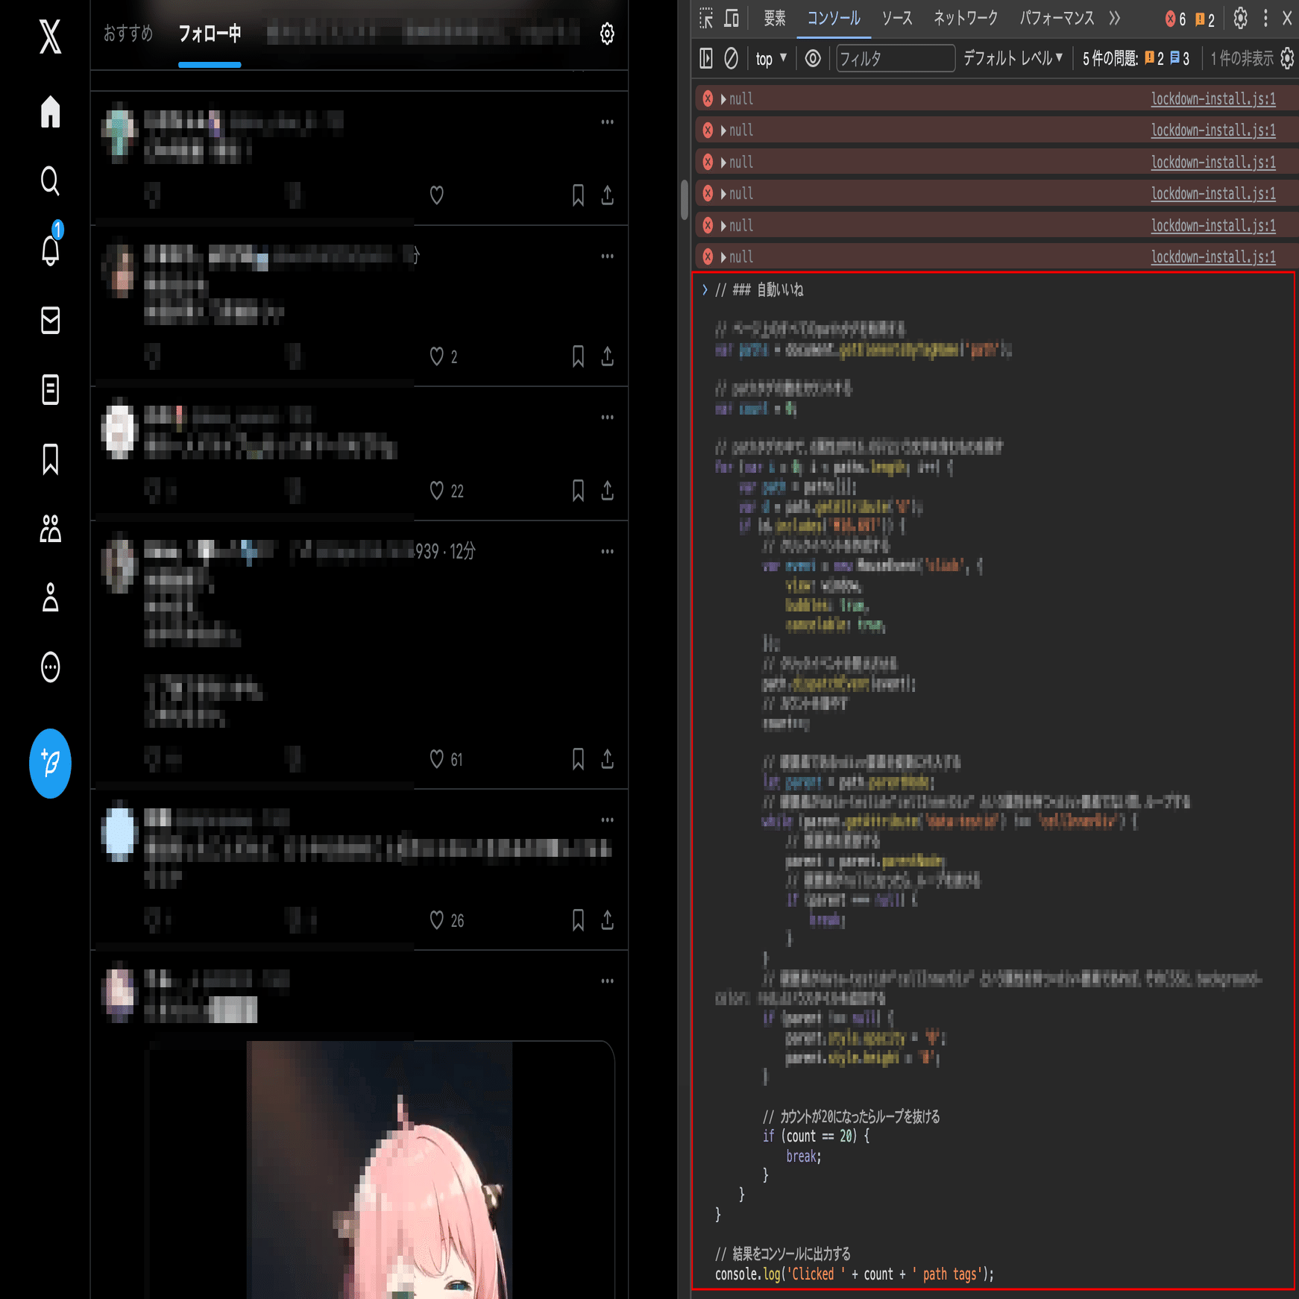Open the 'top' frame context dropdown
Image resolution: width=1299 pixels, height=1299 pixels.
(770, 58)
